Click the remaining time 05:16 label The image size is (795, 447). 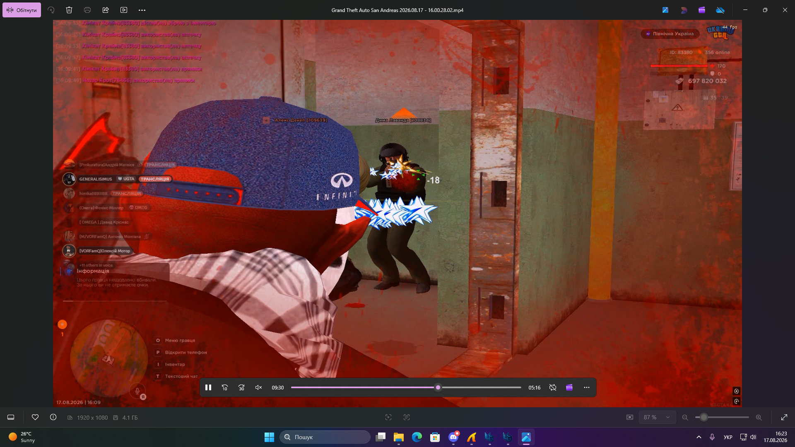pos(534,388)
